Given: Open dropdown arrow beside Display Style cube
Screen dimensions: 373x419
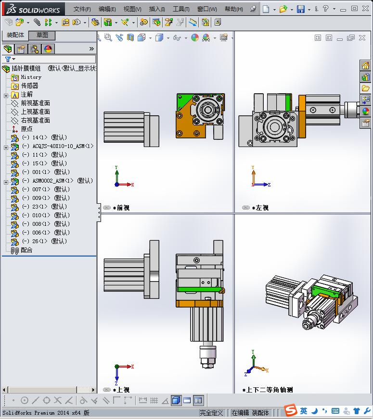Looking at the screenshot, I should tap(168, 38).
